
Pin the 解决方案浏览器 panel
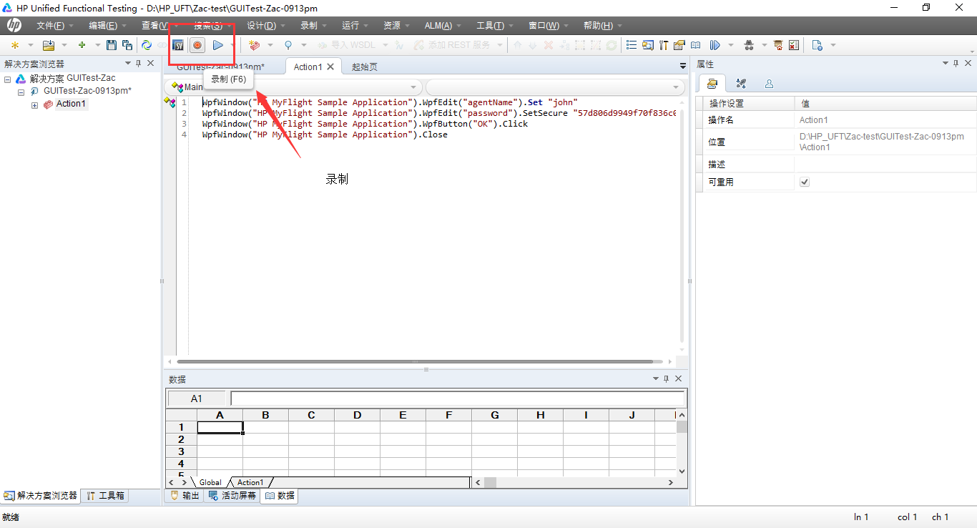pyautogui.click(x=139, y=64)
